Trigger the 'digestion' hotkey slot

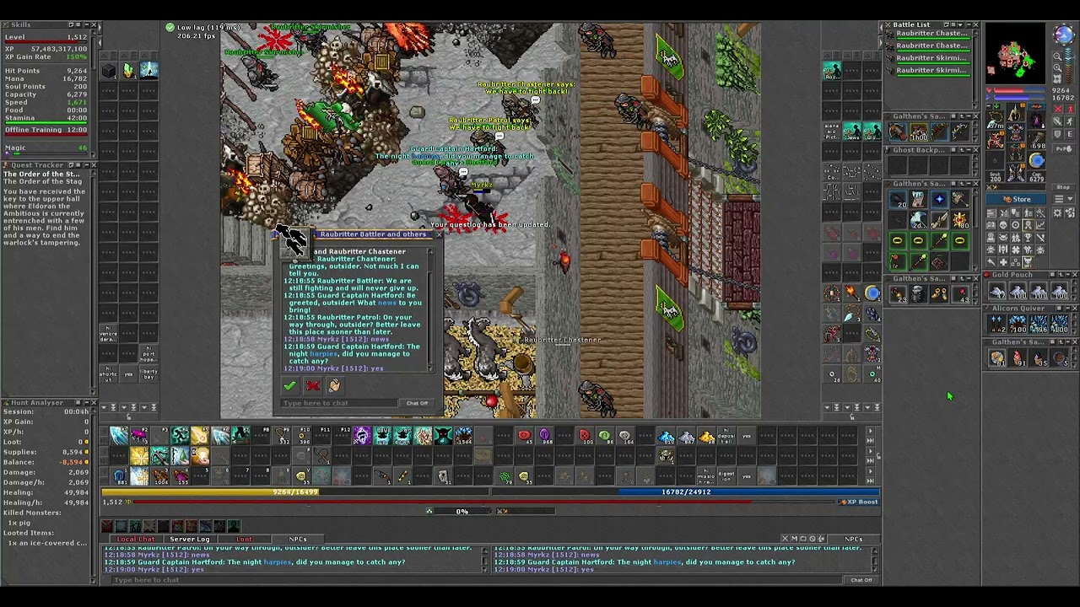tap(726, 476)
